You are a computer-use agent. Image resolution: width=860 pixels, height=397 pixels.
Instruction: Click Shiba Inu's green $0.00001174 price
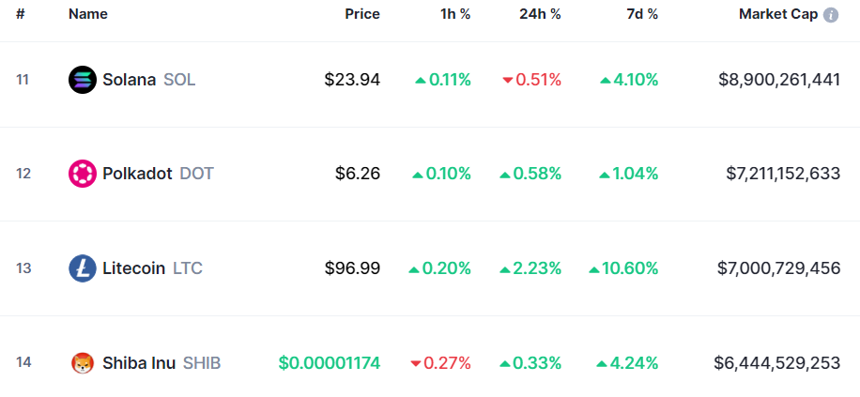coord(330,363)
